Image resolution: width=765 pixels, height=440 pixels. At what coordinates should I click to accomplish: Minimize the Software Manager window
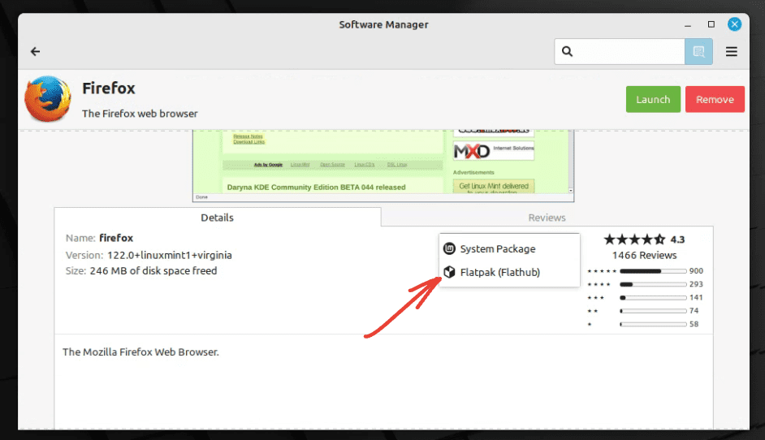(x=688, y=25)
